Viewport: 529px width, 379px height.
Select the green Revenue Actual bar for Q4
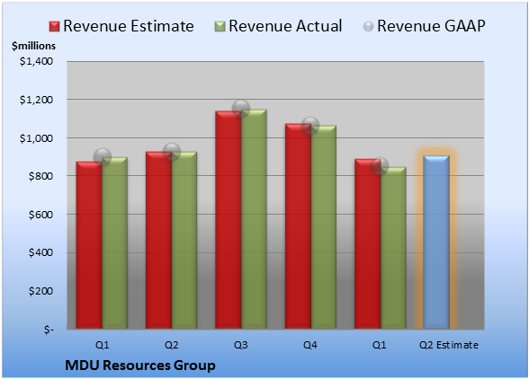324,227
